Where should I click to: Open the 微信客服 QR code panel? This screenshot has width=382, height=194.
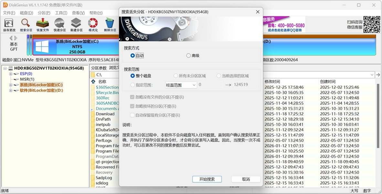click(x=372, y=24)
